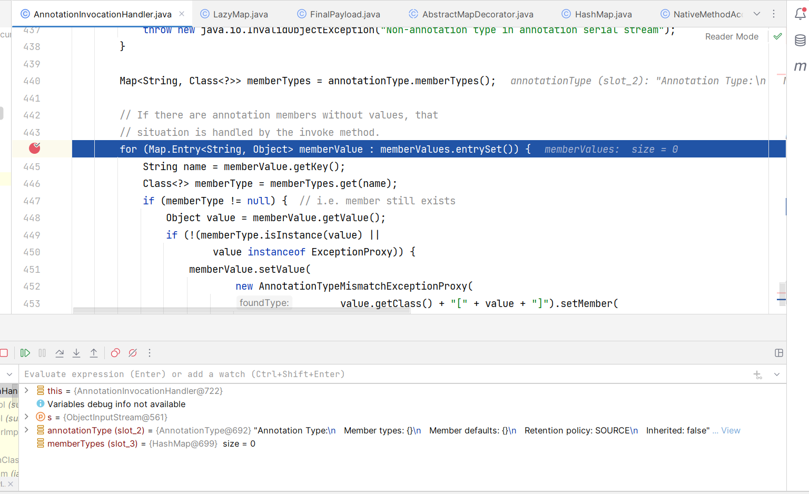Screen dimensions: 809x494
Task: Open the Notifications bell icon
Action: click(x=800, y=14)
